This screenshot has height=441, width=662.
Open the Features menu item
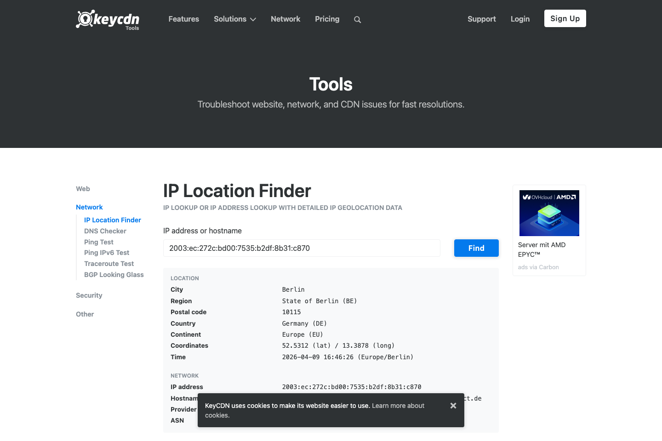tap(183, 19)
